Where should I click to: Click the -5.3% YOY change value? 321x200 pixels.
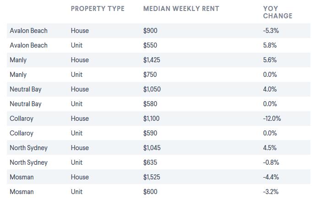tap(271, 31)
